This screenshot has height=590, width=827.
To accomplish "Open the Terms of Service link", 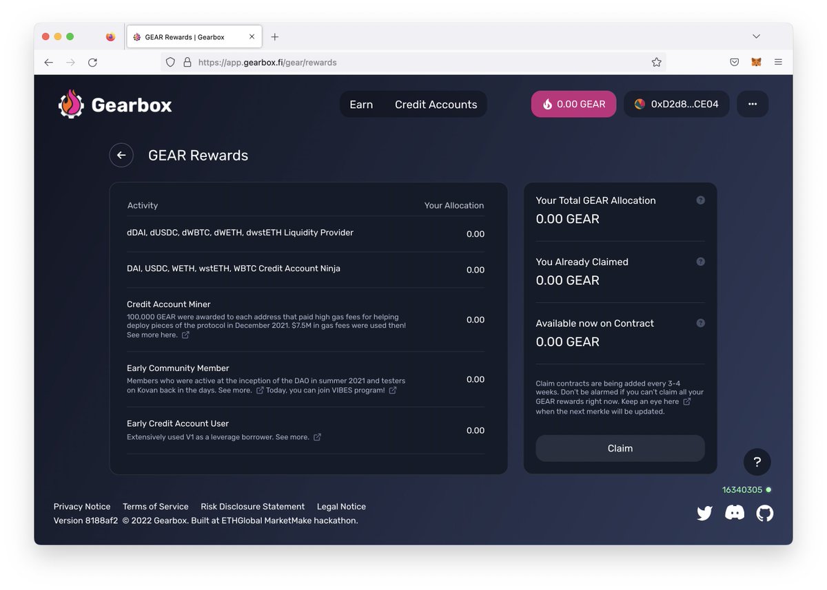I will (x=156, y=507).
